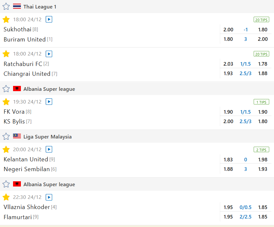
Task: Open 2 TIPS badge for Kelantan United
Action: point(261,150)
